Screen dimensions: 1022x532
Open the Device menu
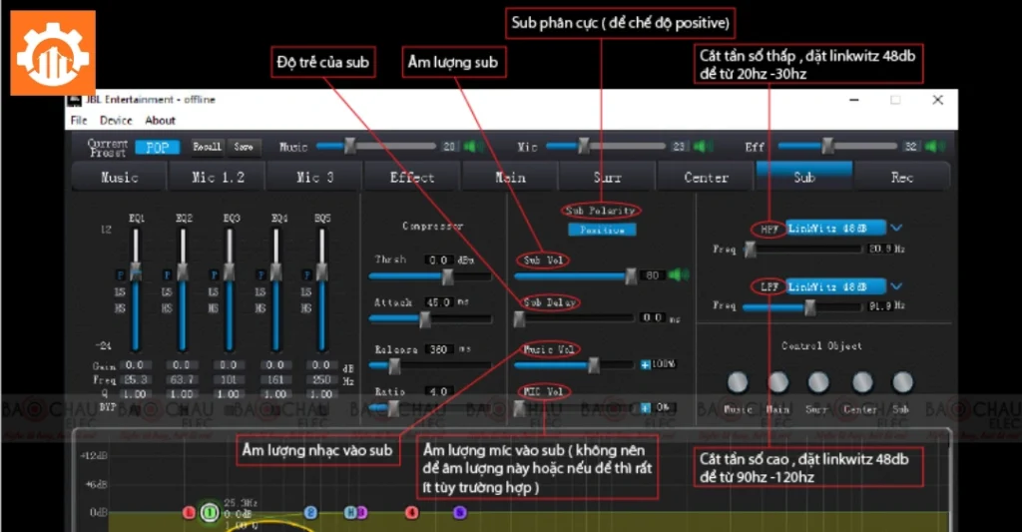pos(116,120)
